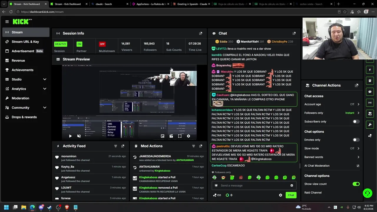Viewport: 377px width, 212px height.
Task: Open the green headset support button
Action: pyautogui.click(x=367, y=193)
